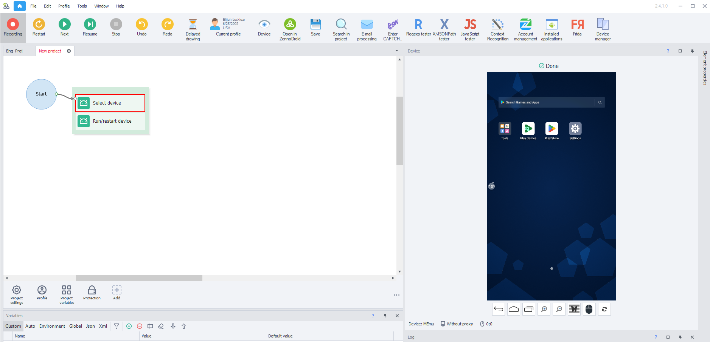Expand the Element properties side panel
Image resolution: width=710 pixels, height=342 pixels.
coord(705,68)
